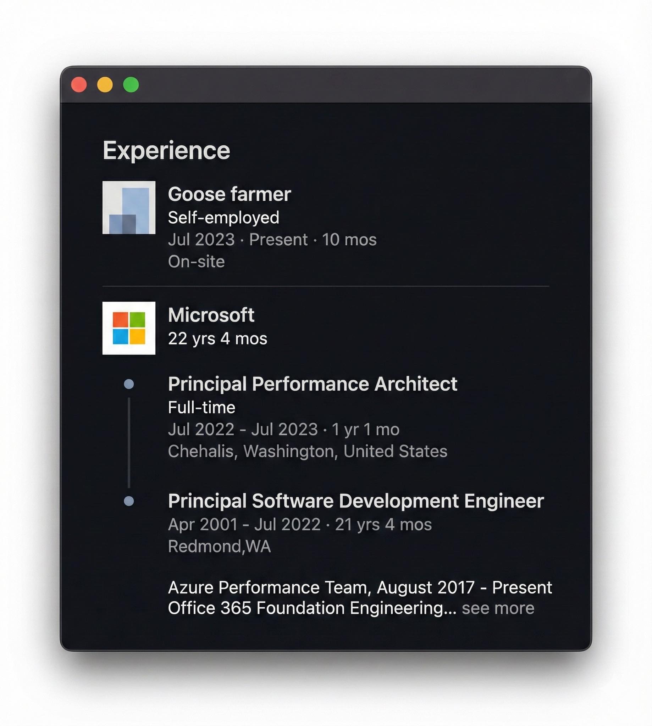Click the "On-site" location type
Viewport: 652px width, 726px height.
click(x=196, y=262)
